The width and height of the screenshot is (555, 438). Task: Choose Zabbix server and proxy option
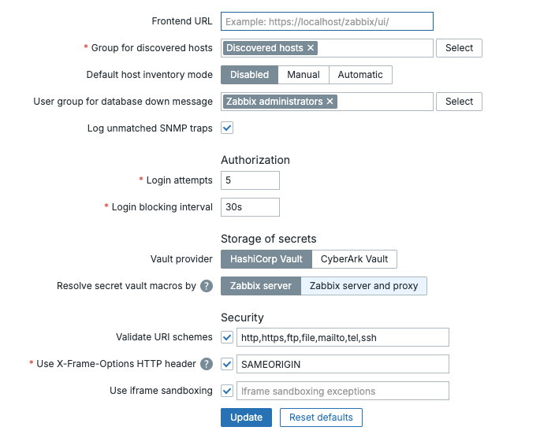pos(363,286)
